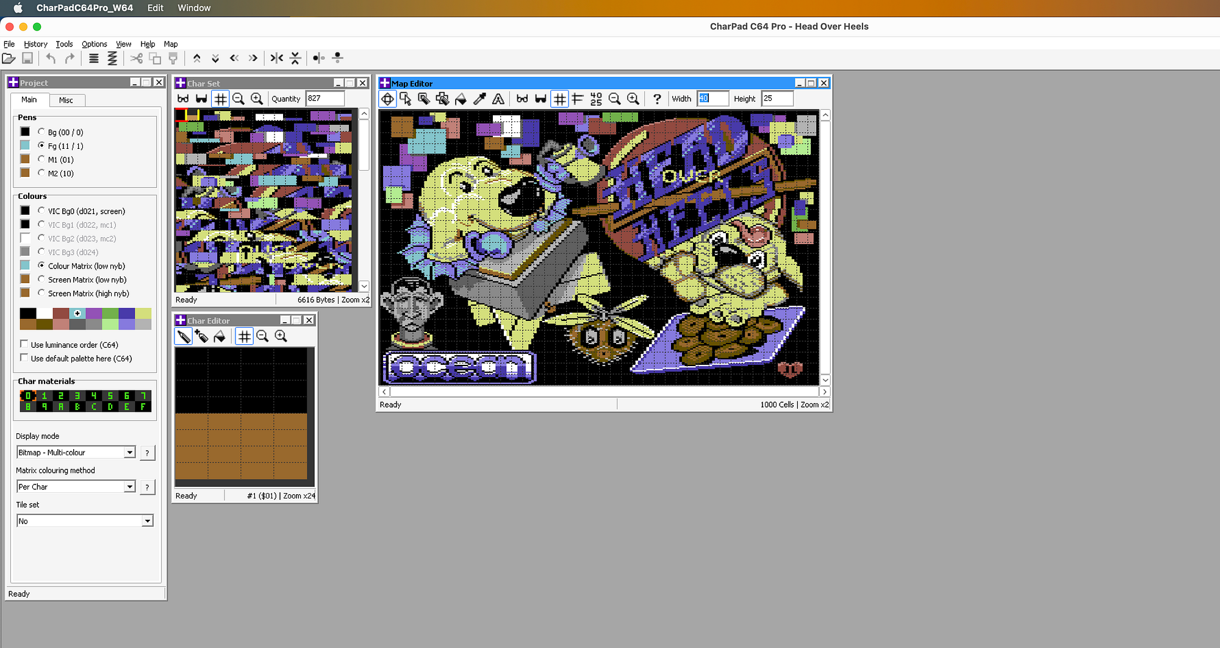Click the open project folder icon
This screenshot has width=1220, height=648.
point(9,58)
